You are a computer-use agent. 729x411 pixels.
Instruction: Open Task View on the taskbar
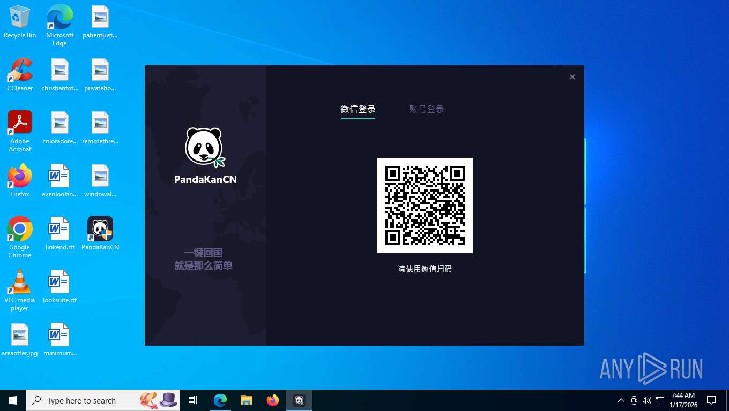pyautogui.click(x=193, y=400)
